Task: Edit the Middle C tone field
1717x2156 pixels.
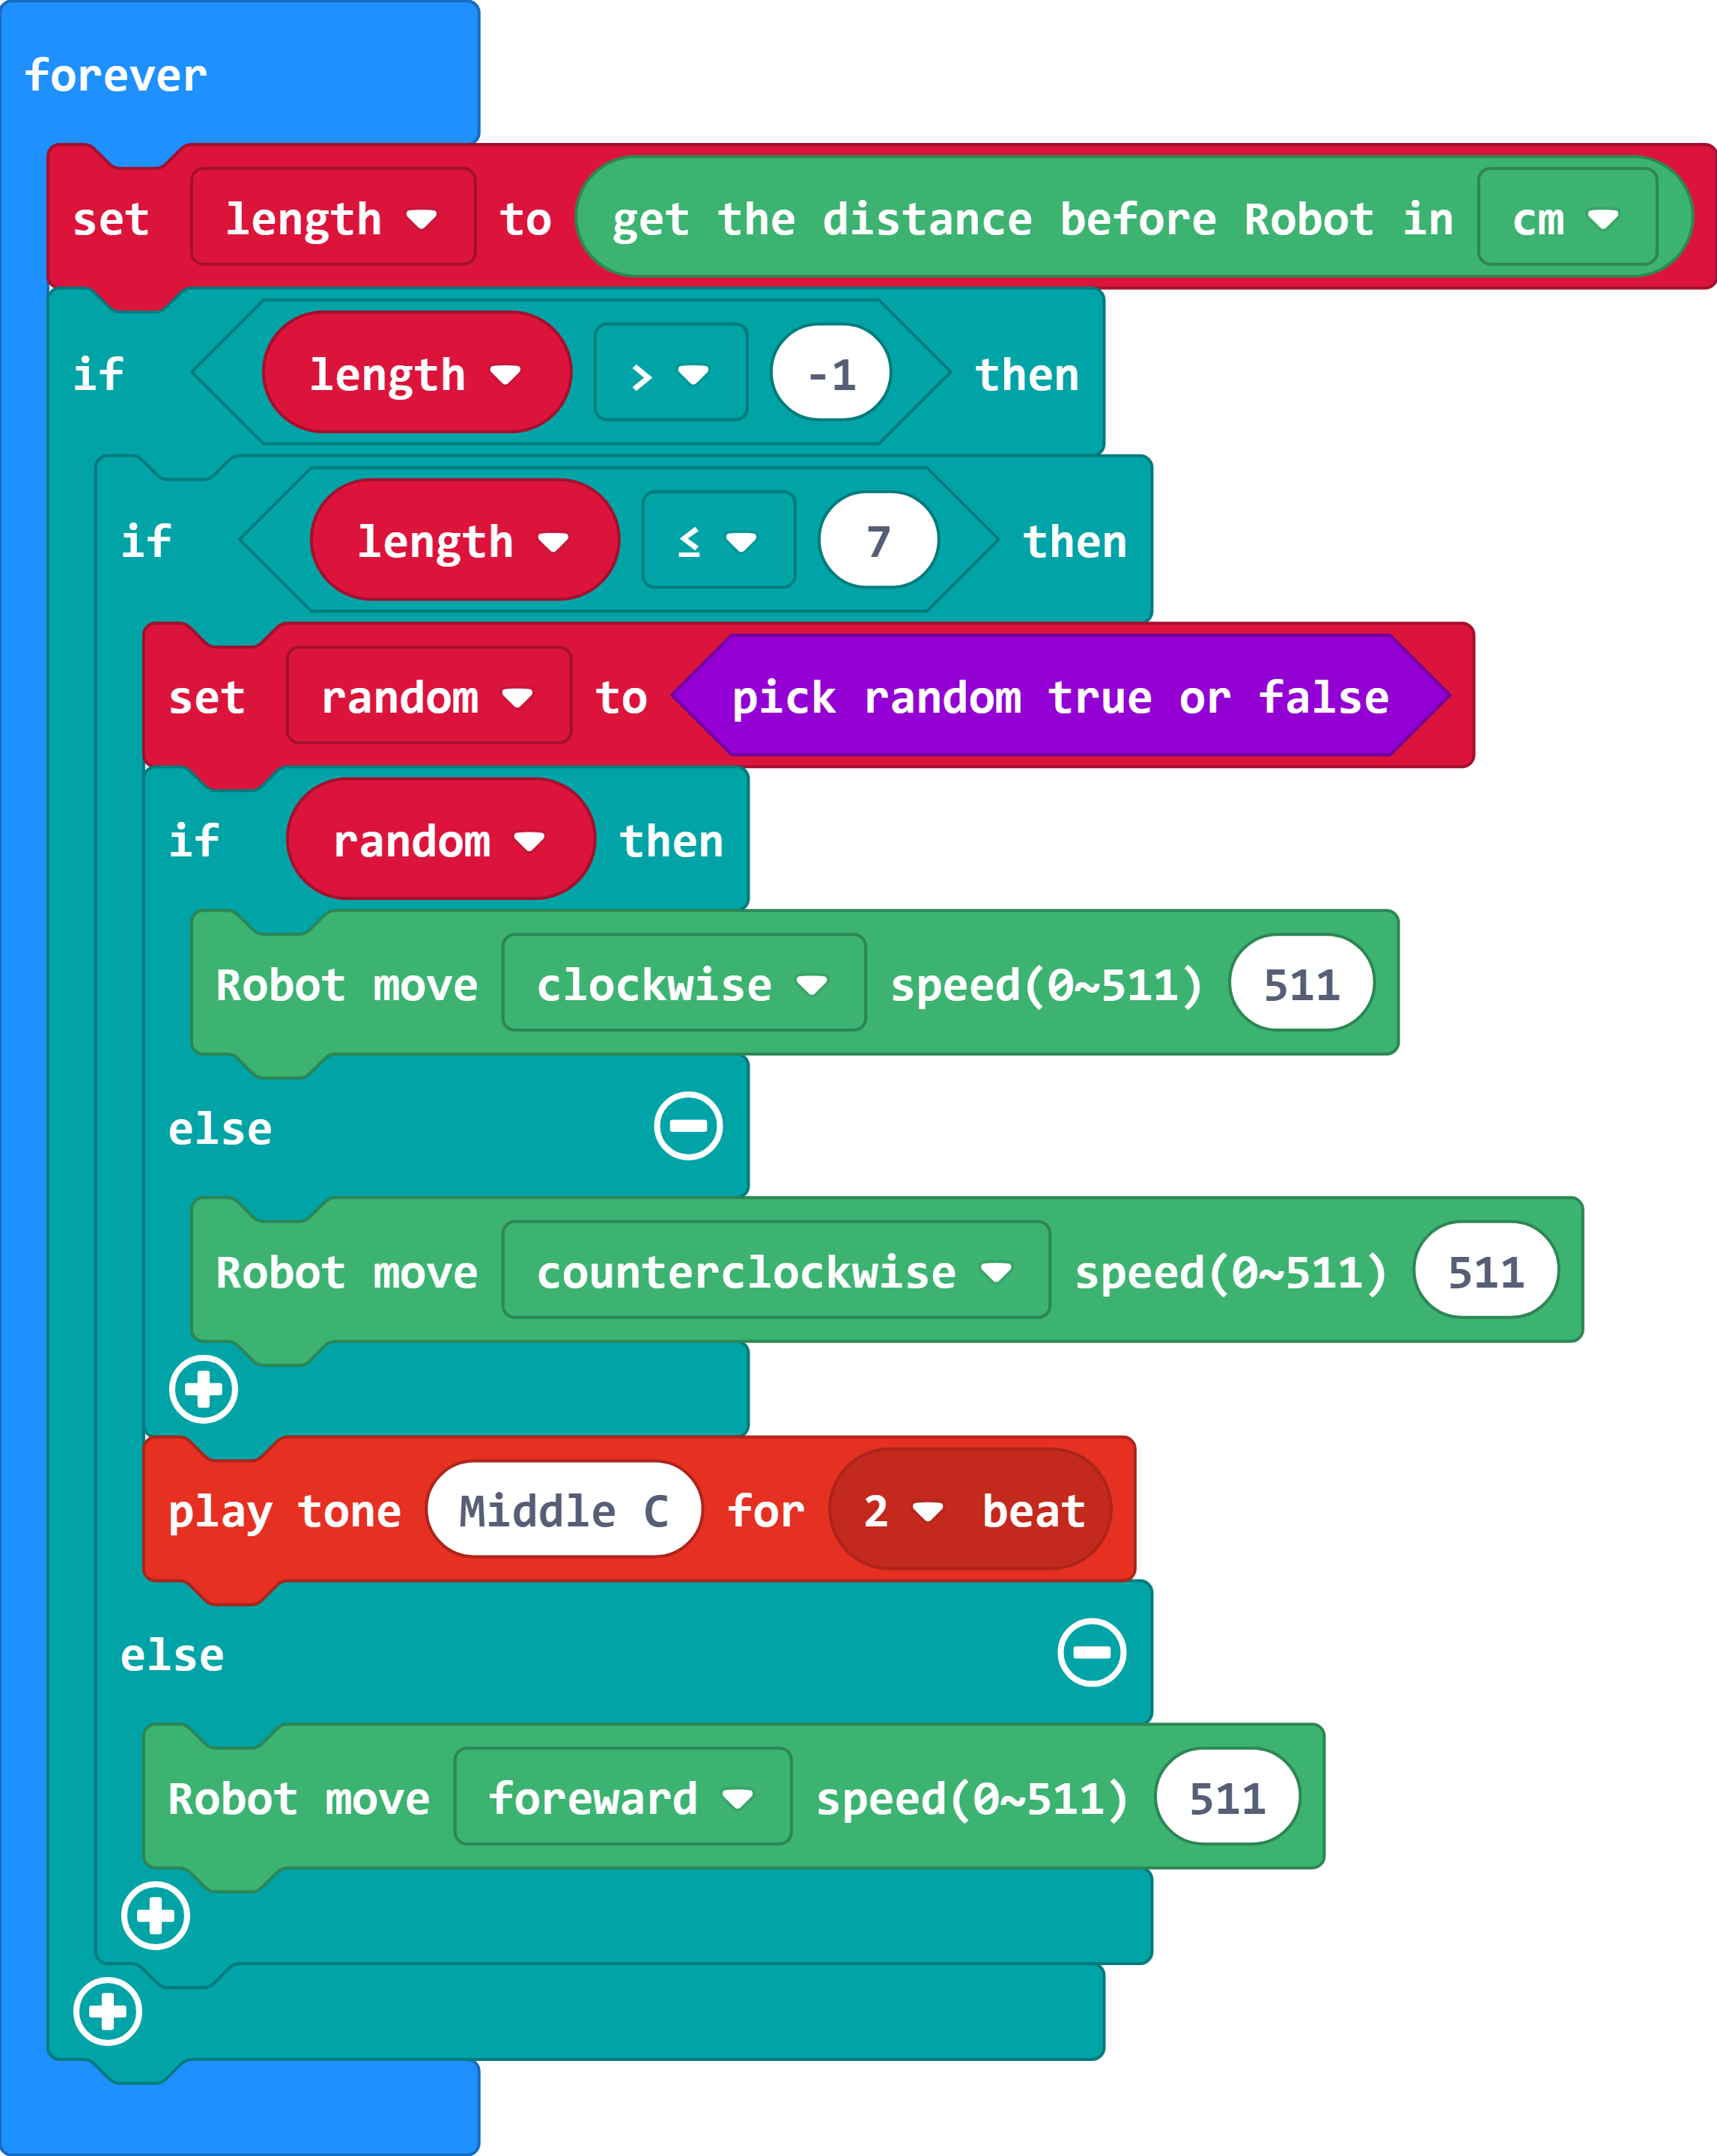Action: pos(563,1511)
